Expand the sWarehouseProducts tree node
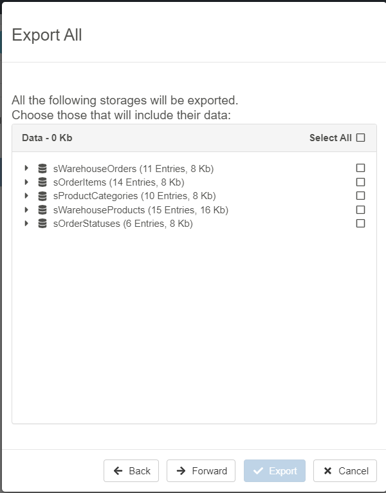386x493 pixels. [x=26, y=209]
